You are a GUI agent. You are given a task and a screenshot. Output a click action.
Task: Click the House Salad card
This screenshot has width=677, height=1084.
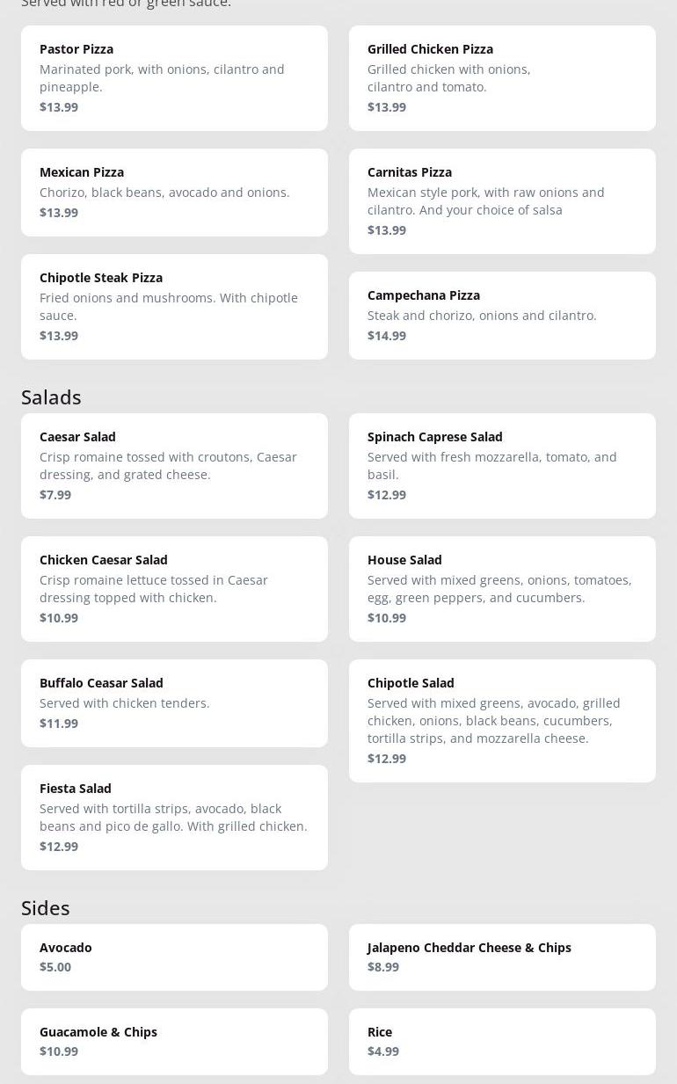pyautogui.click(x=502, y=589)
